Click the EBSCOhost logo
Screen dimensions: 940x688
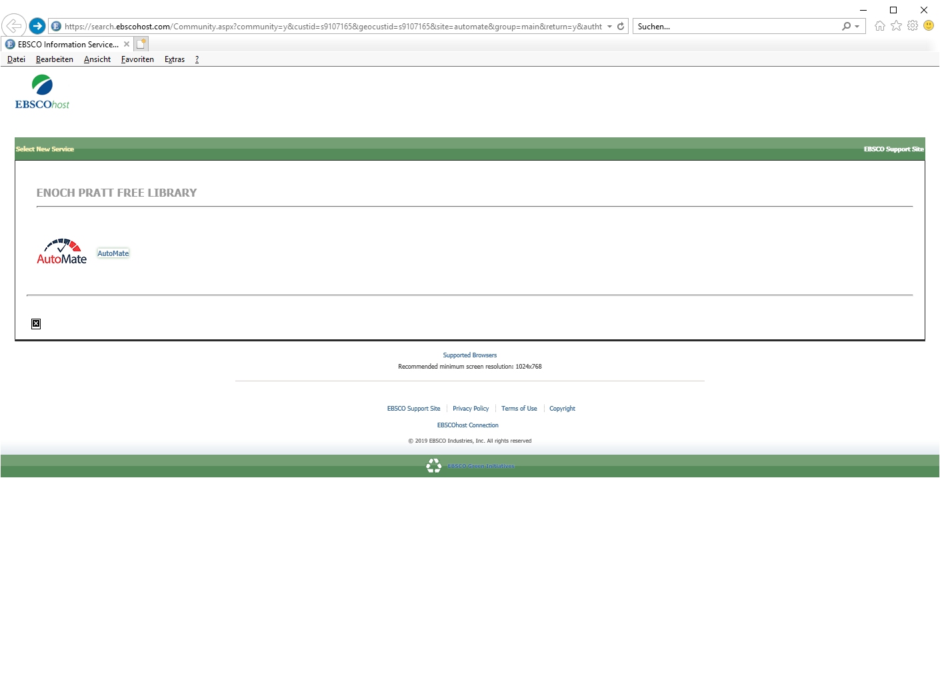[x=42, y=92]
